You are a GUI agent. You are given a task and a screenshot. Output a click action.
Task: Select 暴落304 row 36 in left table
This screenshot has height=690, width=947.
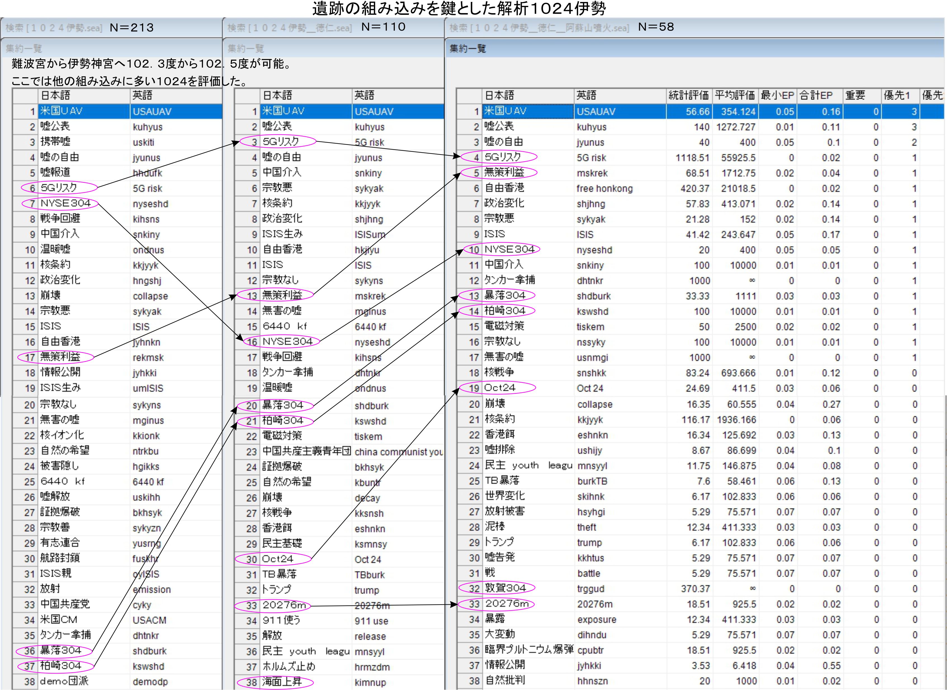click(x=61, y=650)
